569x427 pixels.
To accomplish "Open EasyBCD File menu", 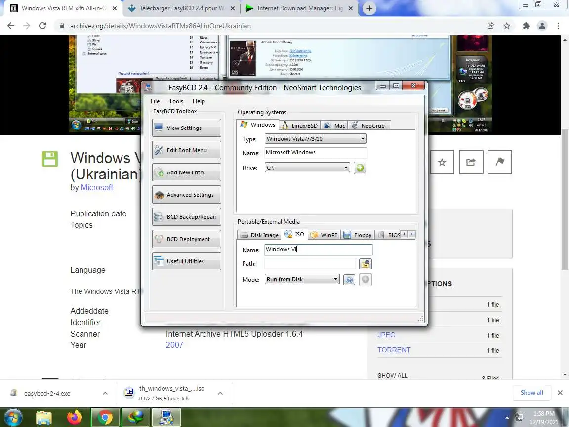I will point(155,101).
